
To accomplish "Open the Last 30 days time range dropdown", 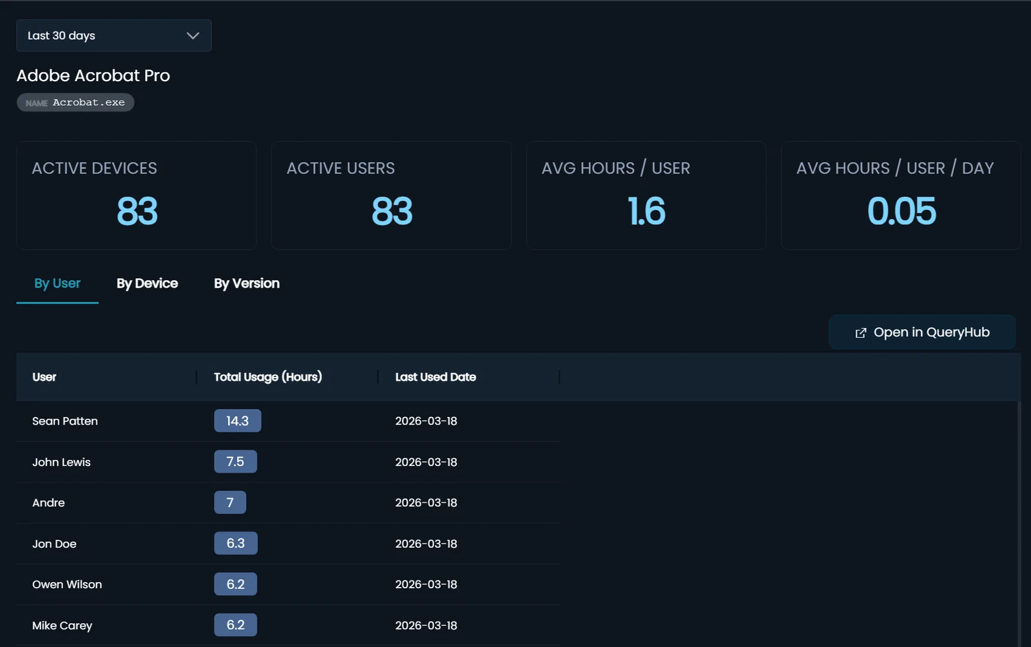I will 113,35.
